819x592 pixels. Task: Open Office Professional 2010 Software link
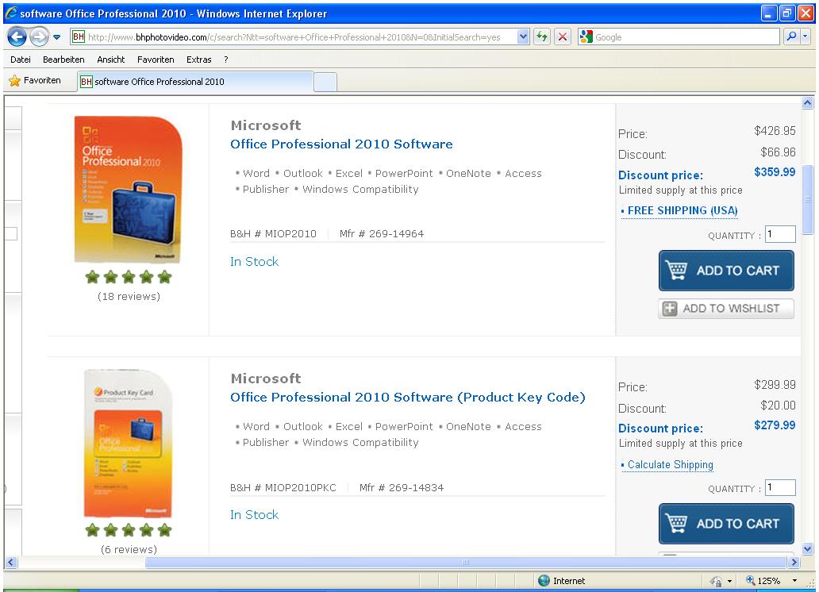point(341,144)
